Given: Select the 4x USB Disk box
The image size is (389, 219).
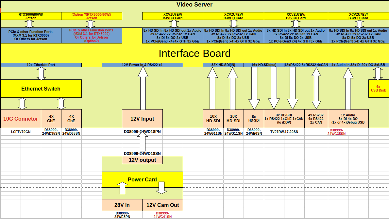Looking at the screenshot, I should (x=378, y=89).
